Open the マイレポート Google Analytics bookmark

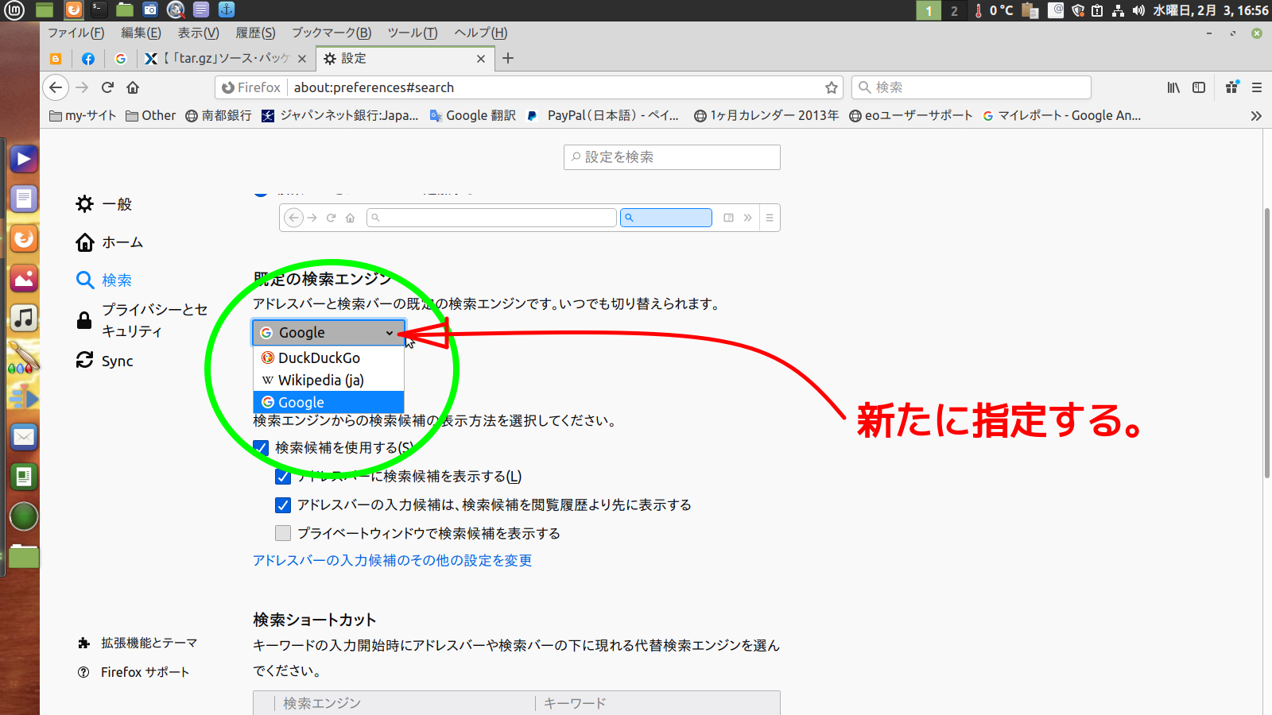(1062, 115)
